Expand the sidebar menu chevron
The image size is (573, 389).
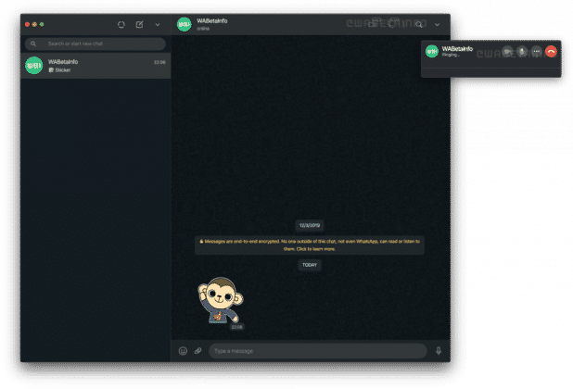coord(157,24)
